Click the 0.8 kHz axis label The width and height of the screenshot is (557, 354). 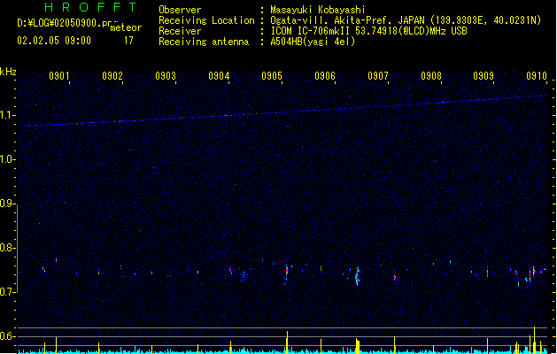8,248
